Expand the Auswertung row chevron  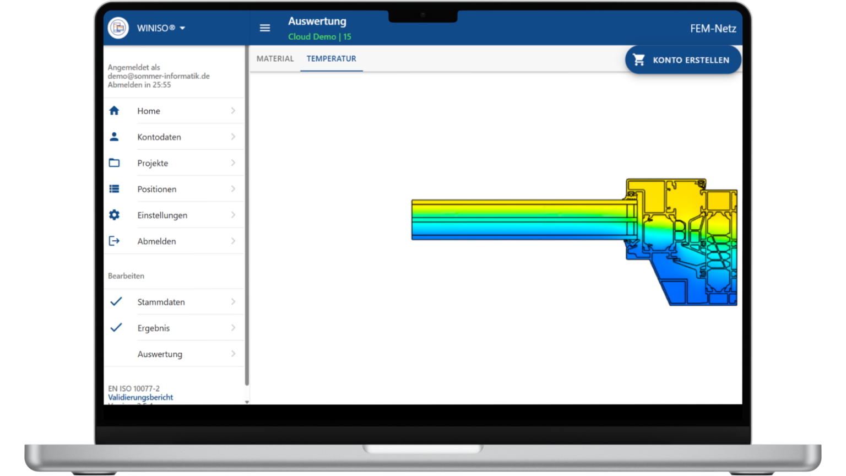[x=233, y=354]
